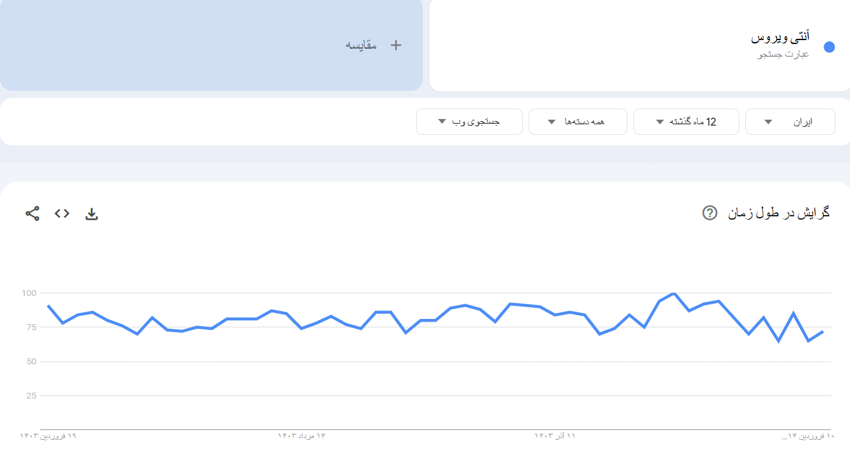850x461 pixels.
Task: Click the plus icon to add comparison
Action: tap(396, 45)
